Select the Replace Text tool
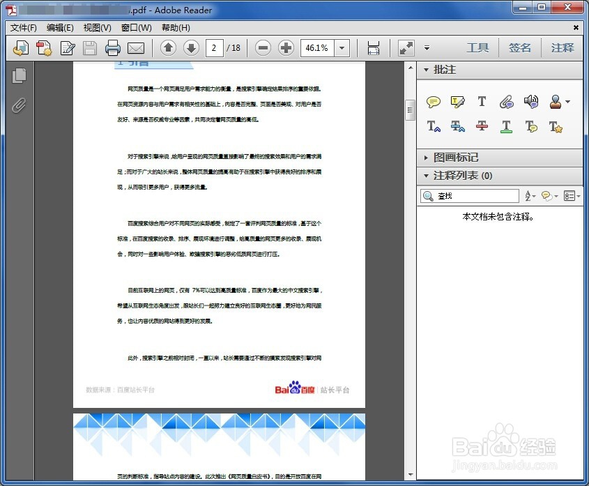 457,126
